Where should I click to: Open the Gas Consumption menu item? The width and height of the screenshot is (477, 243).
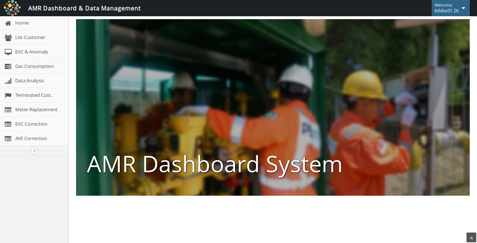click(x=34, y=66)
